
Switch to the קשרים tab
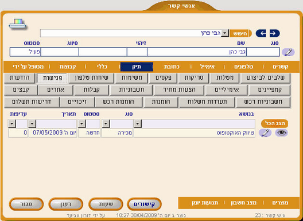[281, 67]
